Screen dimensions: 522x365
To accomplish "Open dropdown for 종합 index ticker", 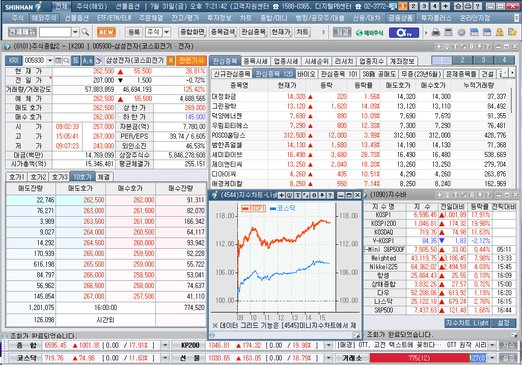I will pos(165,345).
